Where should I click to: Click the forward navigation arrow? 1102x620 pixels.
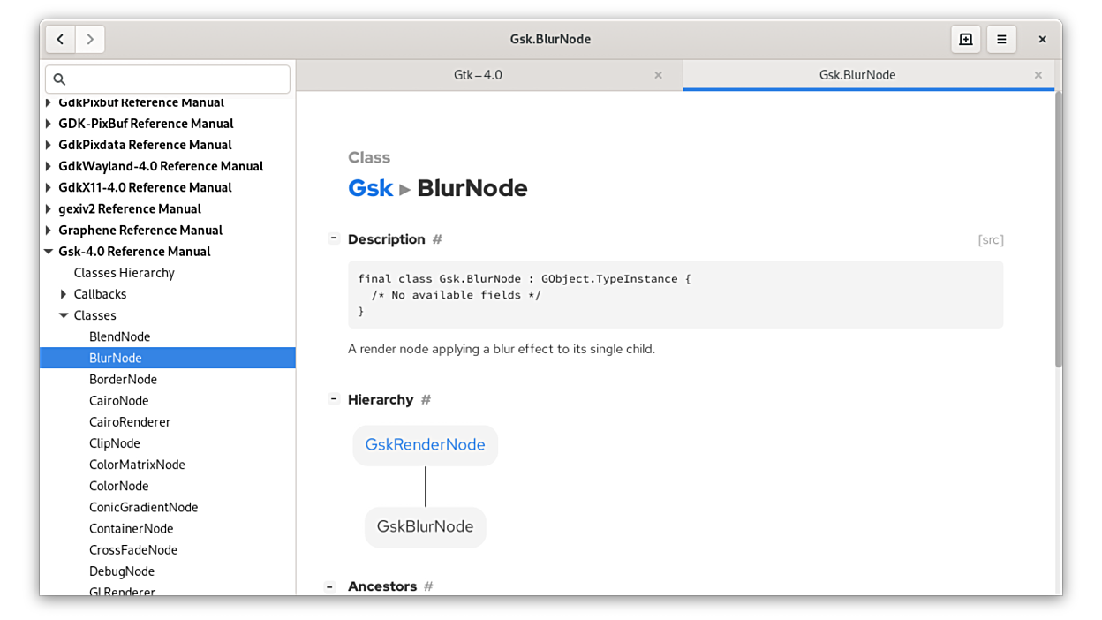point(90,40)
